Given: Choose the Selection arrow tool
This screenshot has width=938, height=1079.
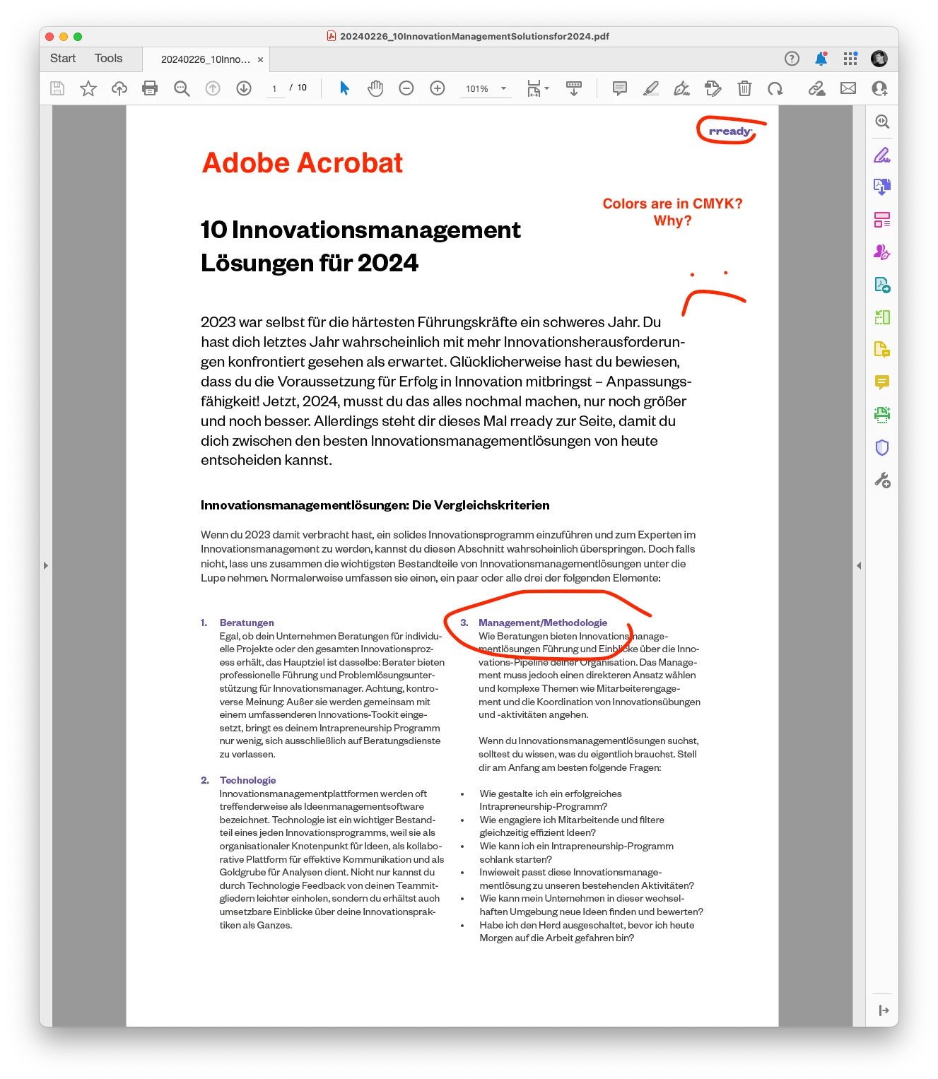Looking at the screenshot, I should tap(344, 88).
